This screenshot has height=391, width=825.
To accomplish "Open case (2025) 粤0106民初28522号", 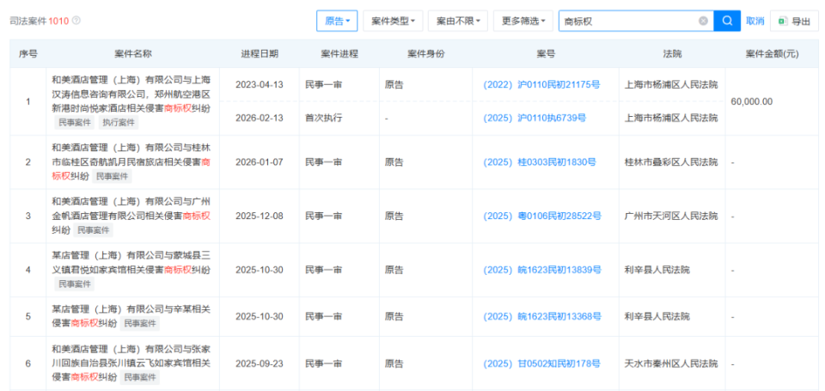I will (542, 216).
